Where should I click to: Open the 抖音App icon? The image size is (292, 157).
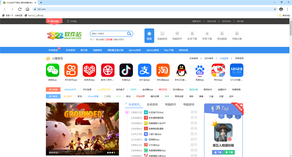[126, 70]
